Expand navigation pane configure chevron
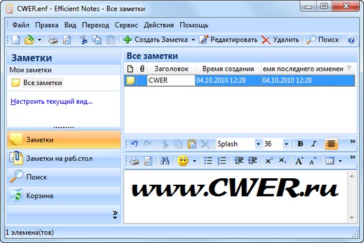 (x=115, y=214)
